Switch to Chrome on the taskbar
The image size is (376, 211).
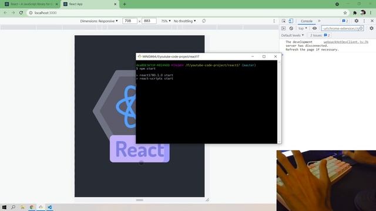[x=31, y=207]
